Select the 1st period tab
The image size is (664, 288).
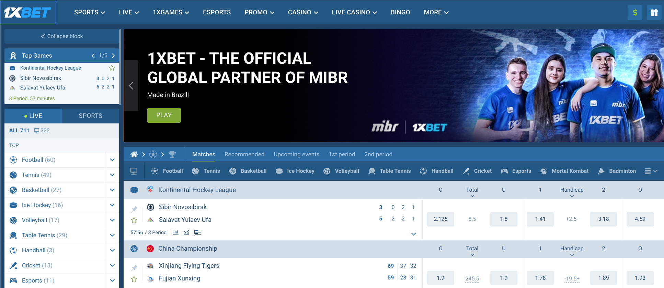(342, 154)
